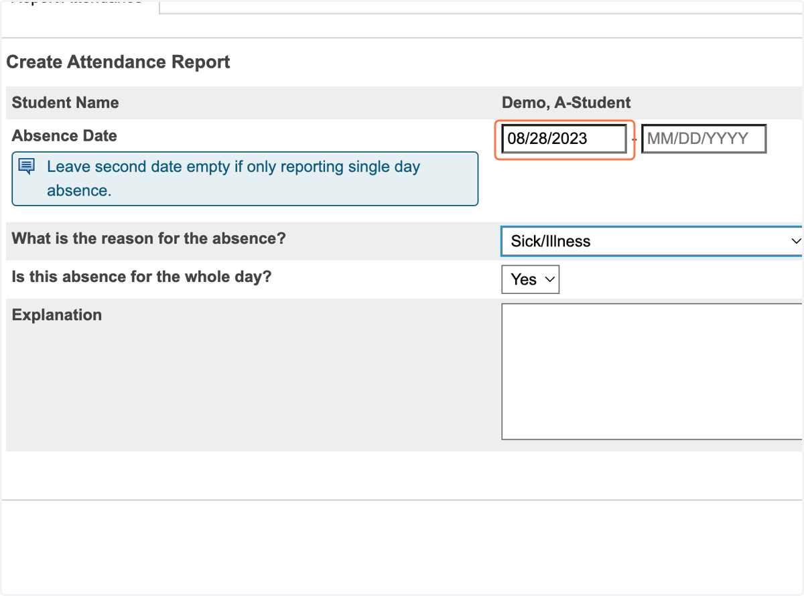Open the whole day Yes dropdown
Screen dimensions: 804x596
(x=530, y=279)
